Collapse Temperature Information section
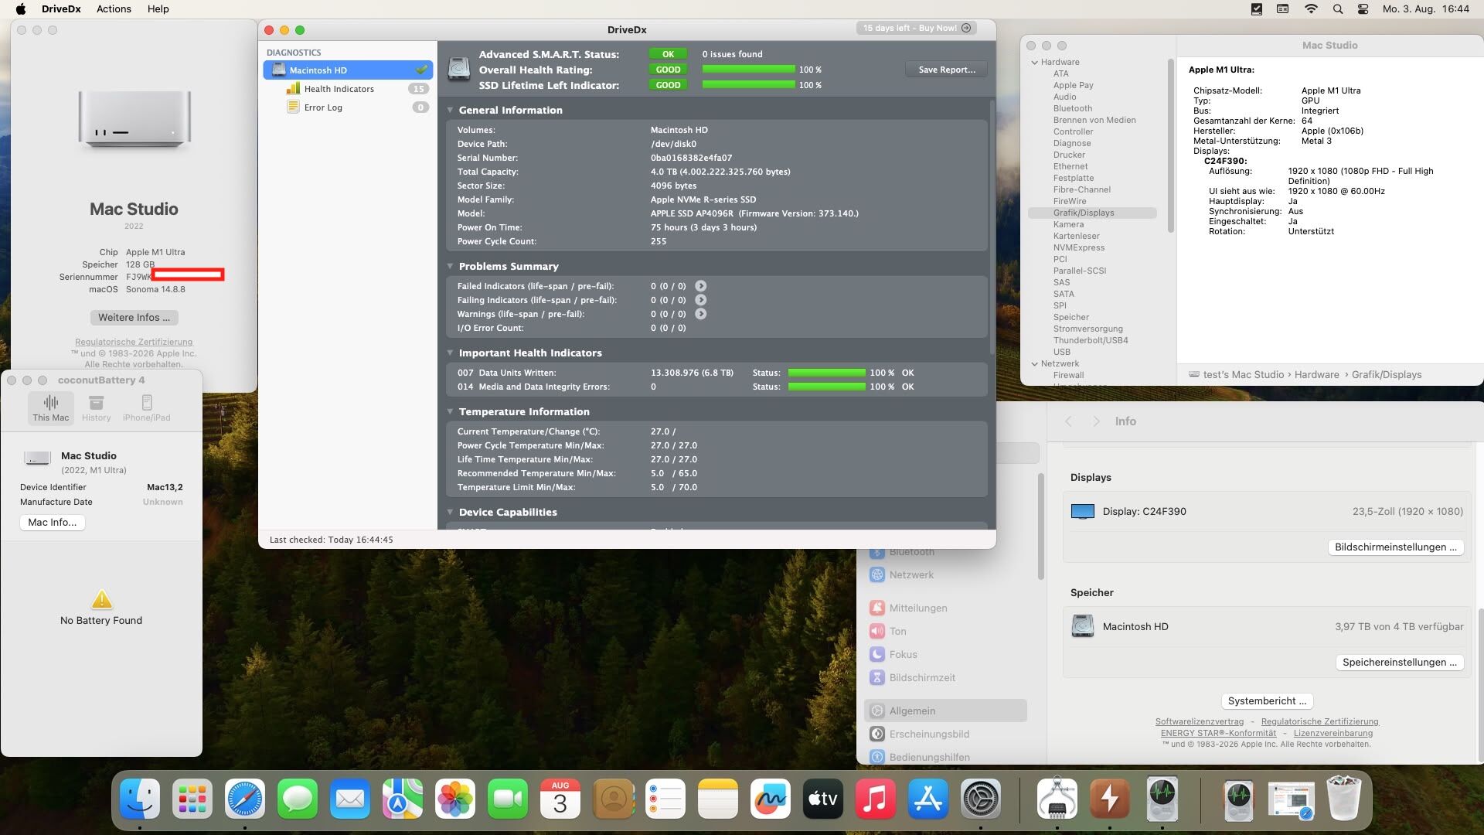Viewport: 1484px width, 835px height. [x=450, y=411]
